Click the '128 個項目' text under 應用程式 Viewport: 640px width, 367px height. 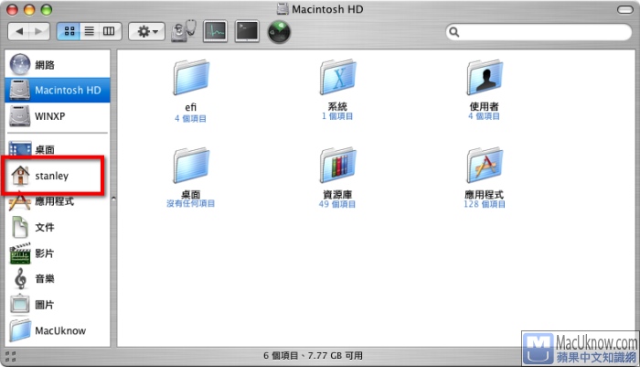coord(484,204)
